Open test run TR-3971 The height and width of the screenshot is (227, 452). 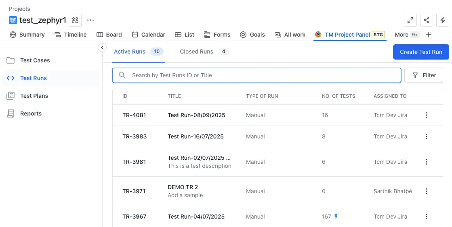pos(134,191)
